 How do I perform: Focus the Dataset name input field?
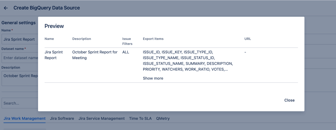coord(20,58)
